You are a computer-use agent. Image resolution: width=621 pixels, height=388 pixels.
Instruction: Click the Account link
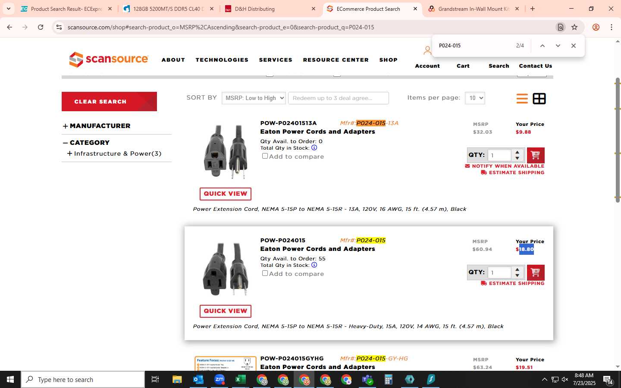[427, 66]
